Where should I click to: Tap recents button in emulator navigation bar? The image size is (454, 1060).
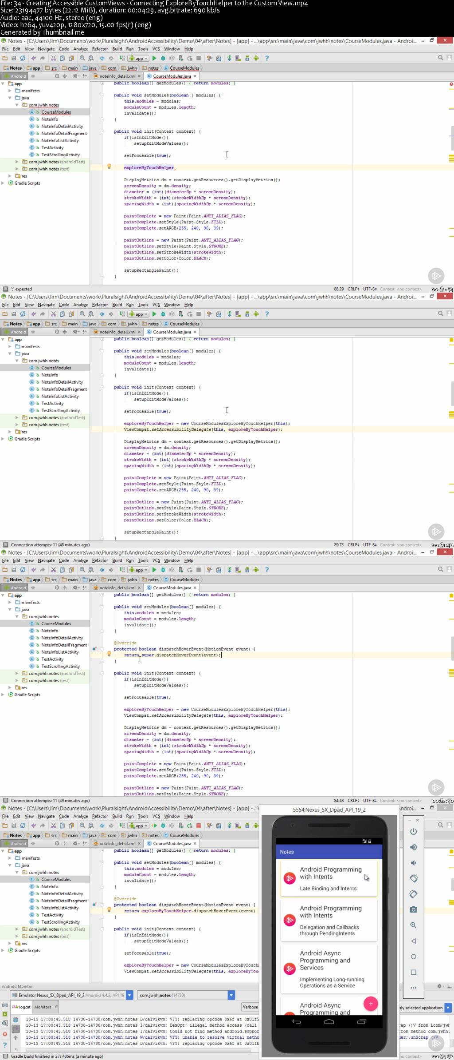point(362,1021)
